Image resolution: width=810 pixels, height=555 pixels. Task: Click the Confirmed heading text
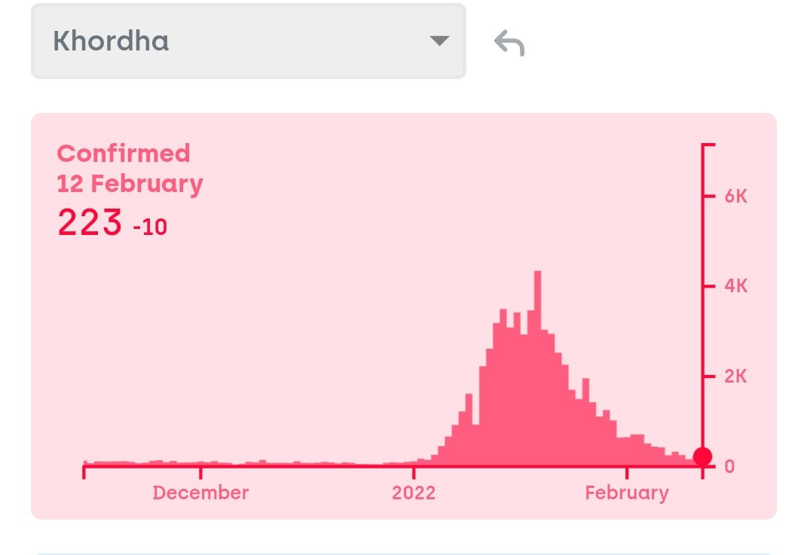pos(124,154)
